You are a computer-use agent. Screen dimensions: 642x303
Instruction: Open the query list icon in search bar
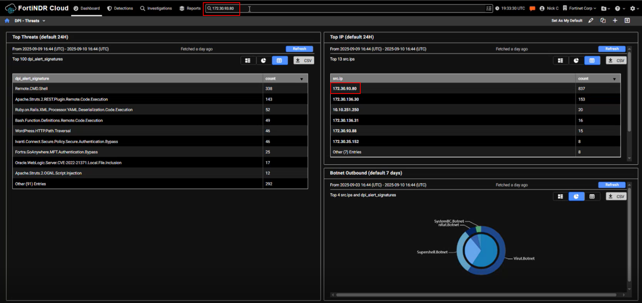pos(489,8)
